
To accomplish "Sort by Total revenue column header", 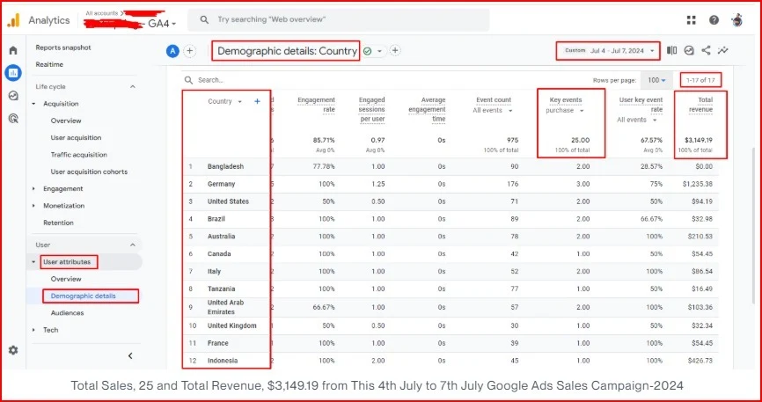I will pos(700,105).
